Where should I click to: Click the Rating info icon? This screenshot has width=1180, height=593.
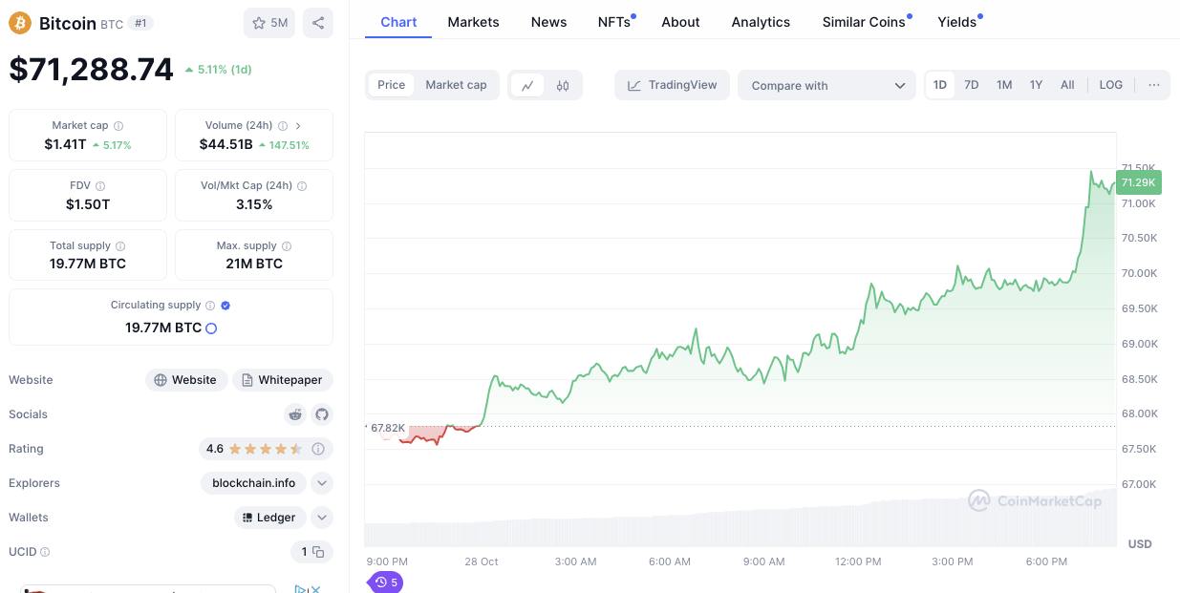(318, 449)
